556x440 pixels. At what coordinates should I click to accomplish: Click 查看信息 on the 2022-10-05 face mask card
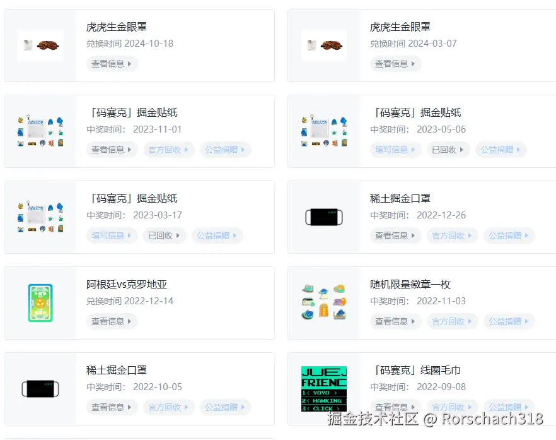click(112, 407)
